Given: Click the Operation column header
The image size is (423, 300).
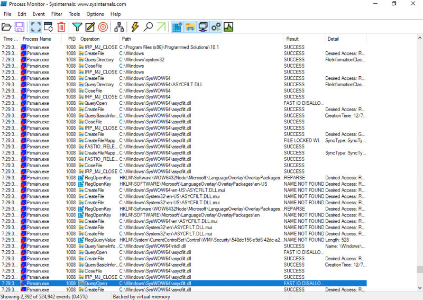Looking at the screenshot, I should pos(98,39).
